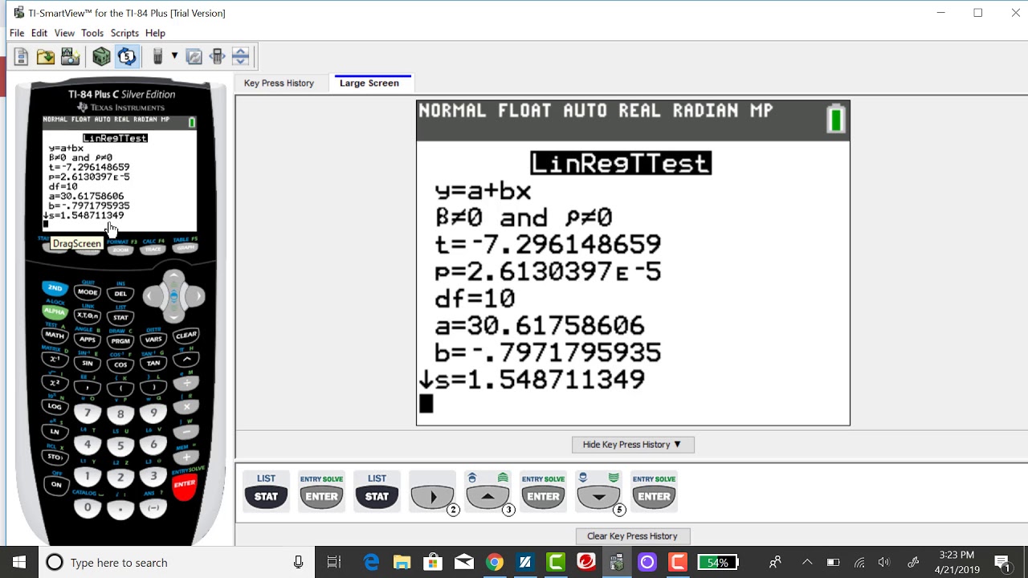Screen dimensions: 1028x578
Task: Click the calculator d-pad right arrow
Action: coord(196,297)
